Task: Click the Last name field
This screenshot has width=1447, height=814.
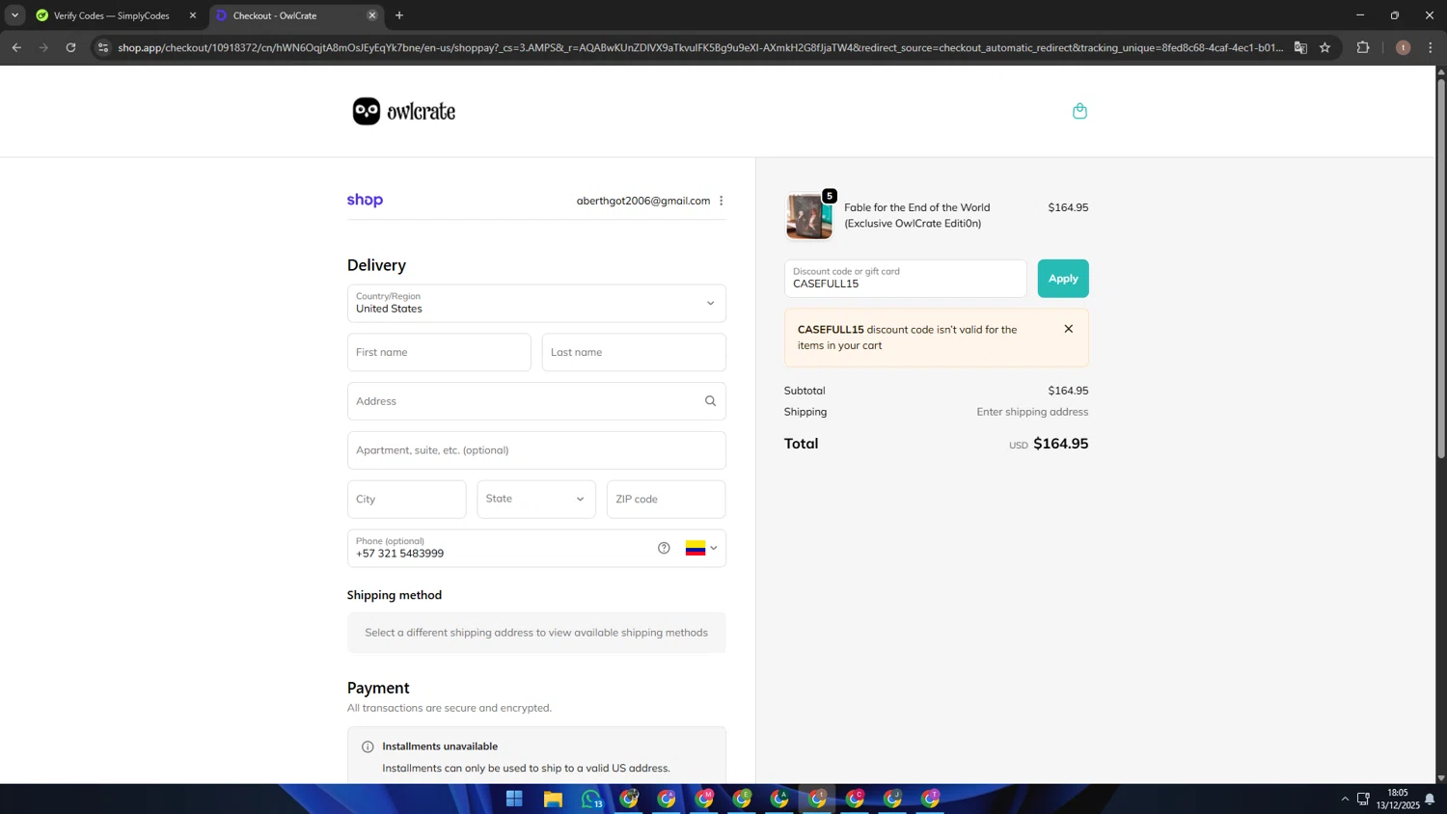Action: pos(634,352)
